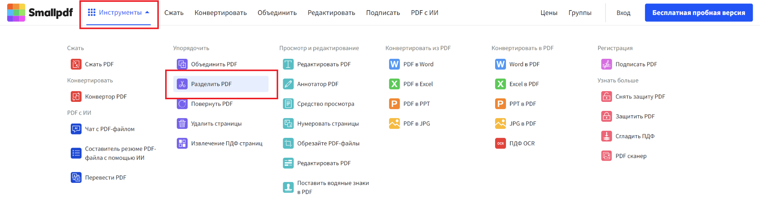
Task: Open the Объединить PDF merge icon
Action: (x=182, y=64)
